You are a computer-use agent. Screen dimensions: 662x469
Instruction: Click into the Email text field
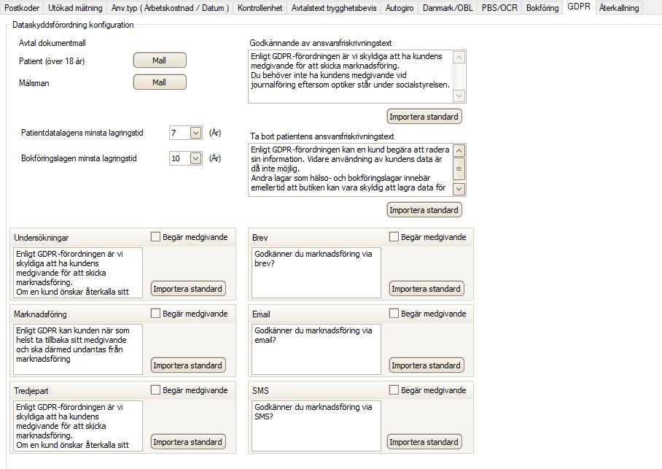coord(316,349)
